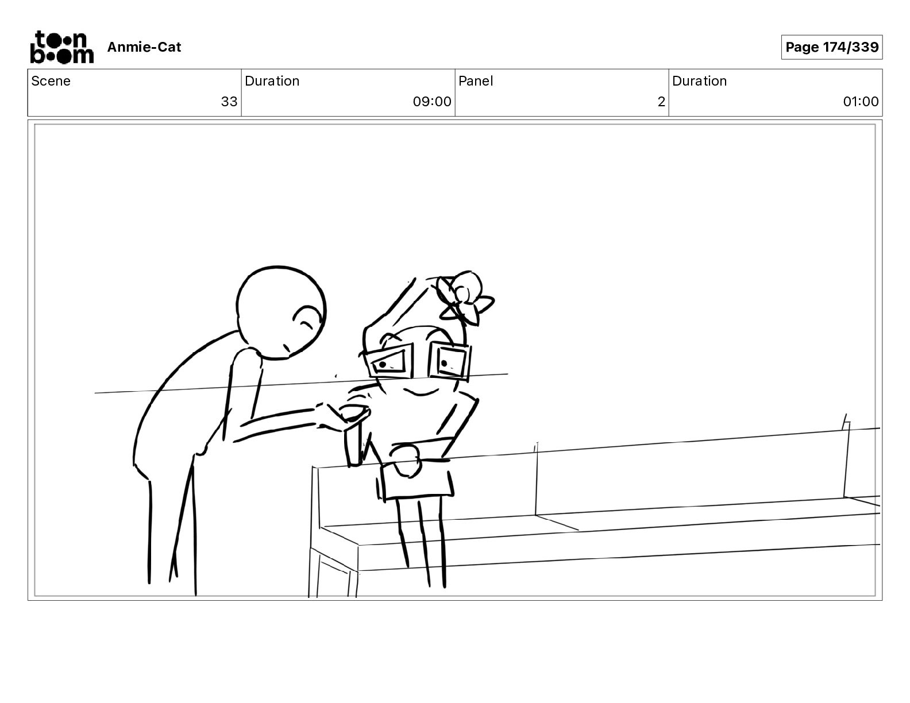Select the Scene header label
Image resolution: width=910 pixels, height=703 pixels.
coord(51,81)
